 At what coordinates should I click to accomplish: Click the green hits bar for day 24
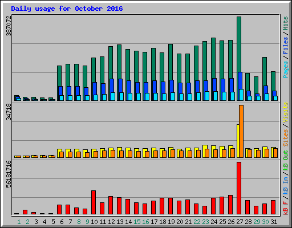point(213,58)
